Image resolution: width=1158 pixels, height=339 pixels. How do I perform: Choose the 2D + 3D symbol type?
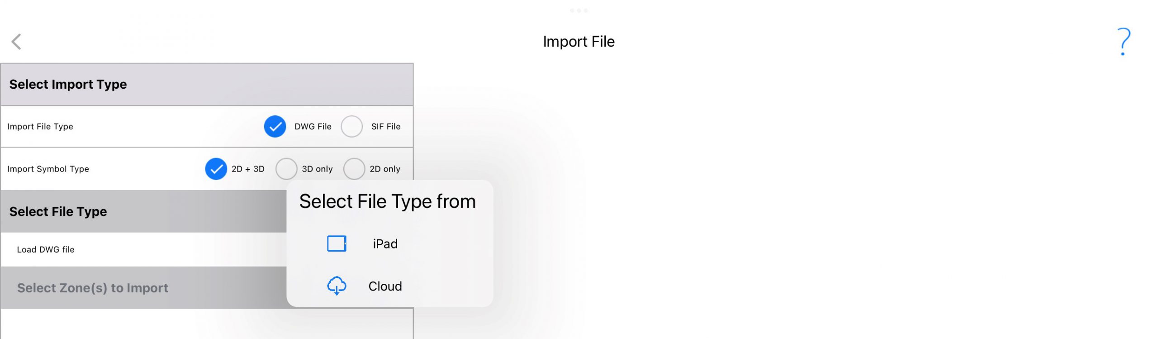pos(216,169)
